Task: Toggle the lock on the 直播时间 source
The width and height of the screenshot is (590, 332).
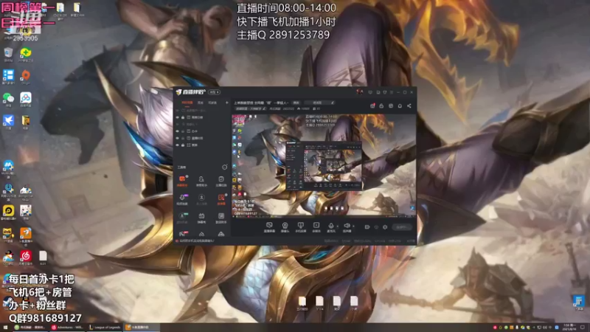Action: [183, 138]
